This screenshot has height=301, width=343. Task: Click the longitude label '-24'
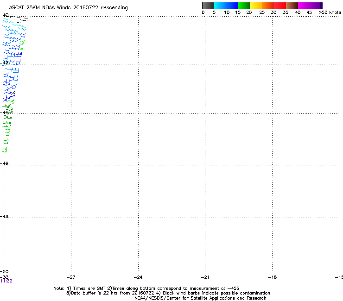pos(138,277)
